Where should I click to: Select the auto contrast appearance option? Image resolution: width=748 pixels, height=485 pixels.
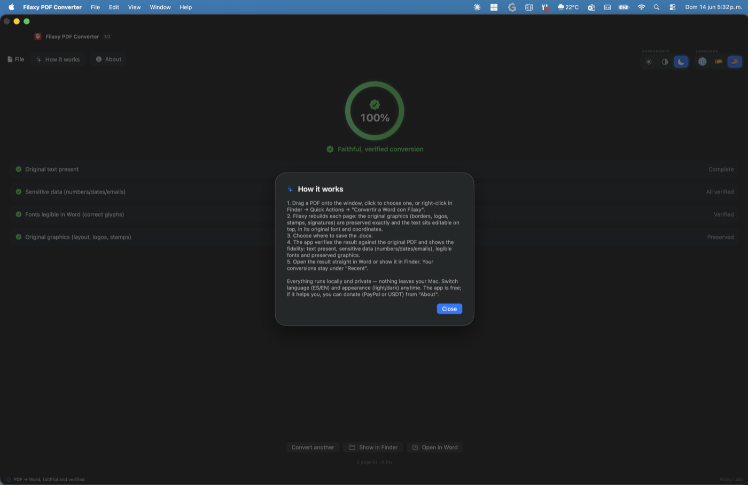tap(665, 62)
